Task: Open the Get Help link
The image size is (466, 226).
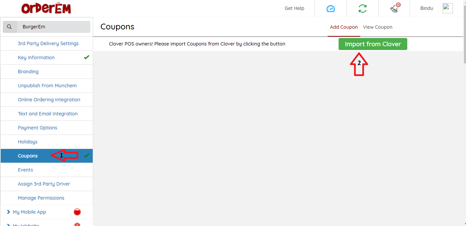Action: 294,8
